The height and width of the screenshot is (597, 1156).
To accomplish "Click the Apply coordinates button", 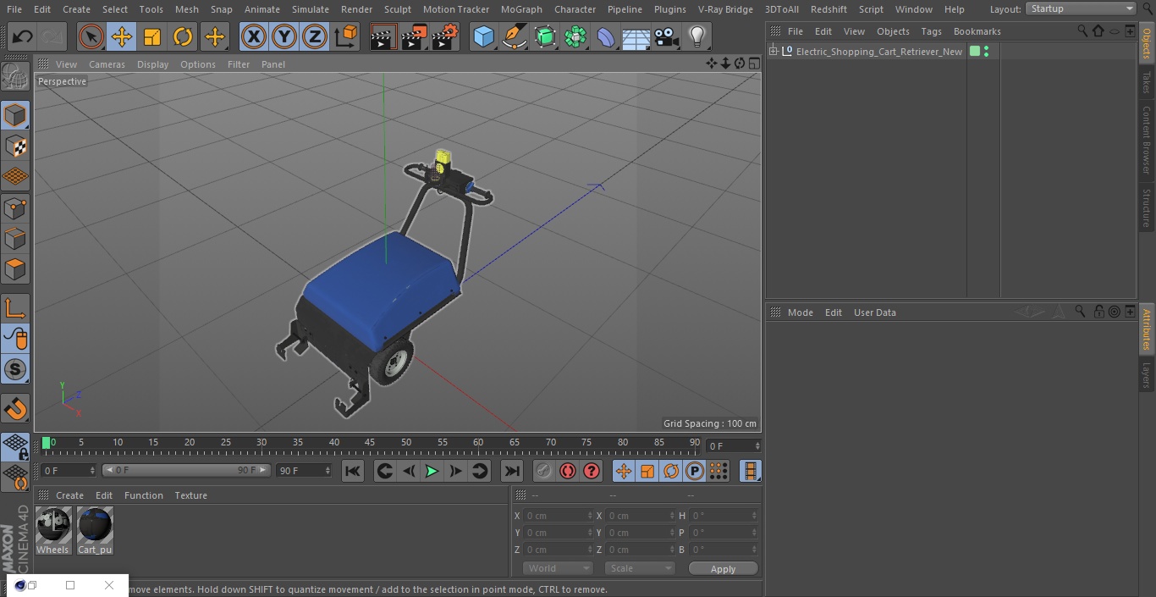I will coord(723,568).
